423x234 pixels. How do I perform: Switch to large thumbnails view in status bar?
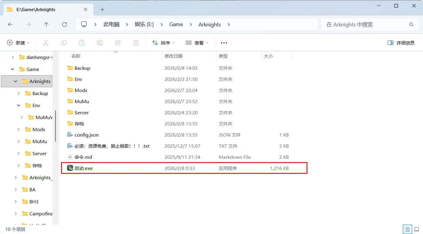[416, 229]
